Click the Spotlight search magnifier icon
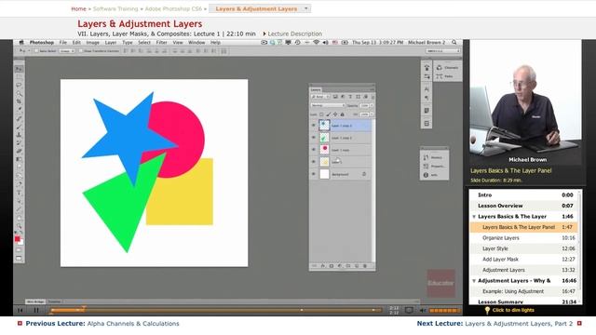596x335 pixels. (454, 43)
